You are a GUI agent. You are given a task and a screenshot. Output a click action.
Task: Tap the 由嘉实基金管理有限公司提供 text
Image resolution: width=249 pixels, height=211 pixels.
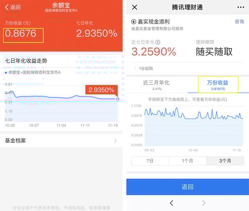pos(157,29)
